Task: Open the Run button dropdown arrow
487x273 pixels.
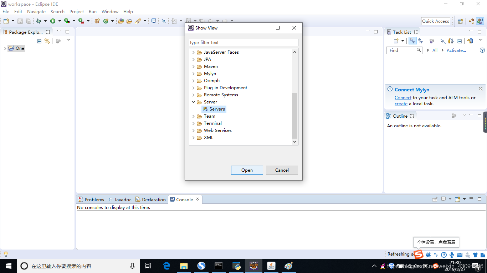Action: [x=60, y=21]
